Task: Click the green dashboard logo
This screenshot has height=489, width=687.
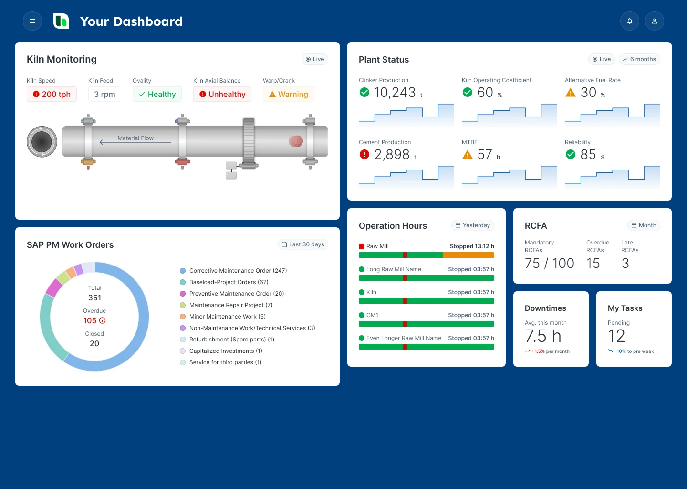Action: pos(61,21)
